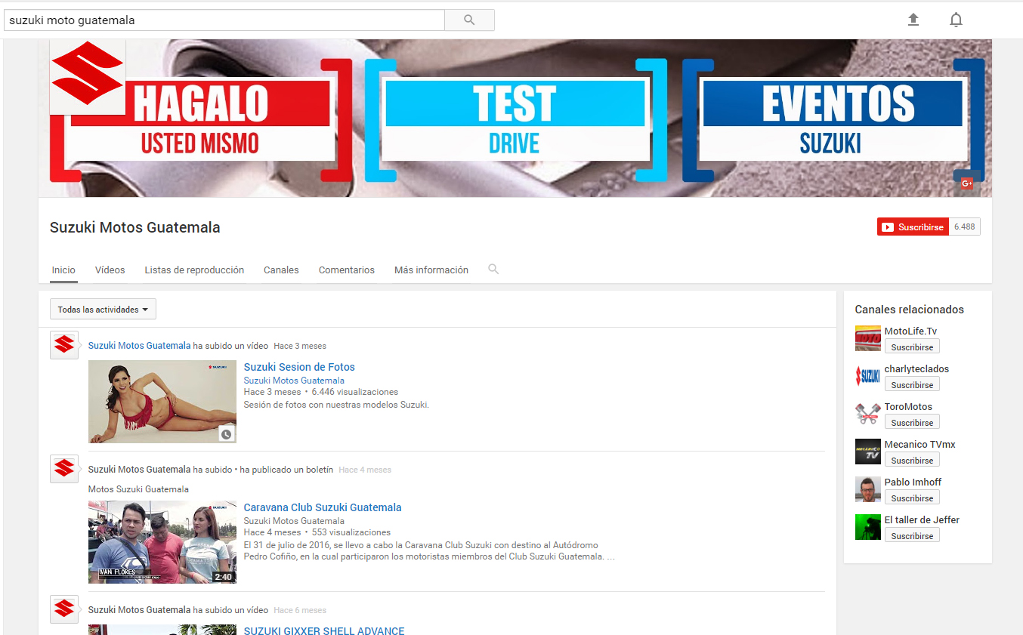The image size is (1023, 635).
Task: Click 'Hace 4 meses' timestamp in activity line
Action: (x=365, y=470)
